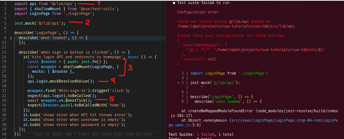Click 'Configuration error:' text in terminal
This screenshot has height=139, width=344.
199,12
